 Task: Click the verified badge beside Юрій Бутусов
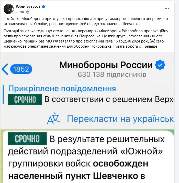tap(43, 7)
